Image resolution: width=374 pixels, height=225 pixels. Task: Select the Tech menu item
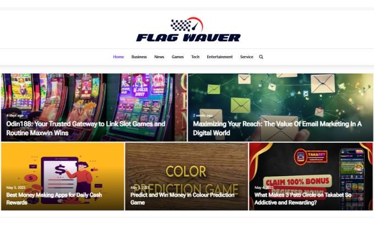point(195,57)
